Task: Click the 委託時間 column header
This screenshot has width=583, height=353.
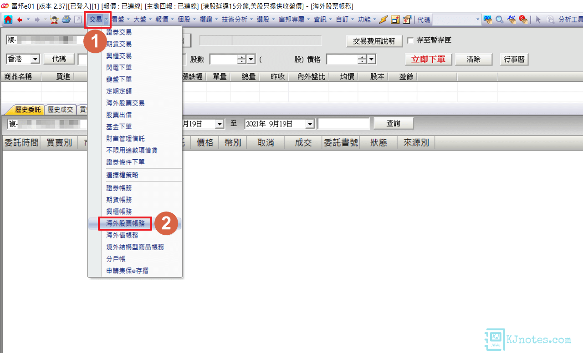Action: (x=21, y=142)
